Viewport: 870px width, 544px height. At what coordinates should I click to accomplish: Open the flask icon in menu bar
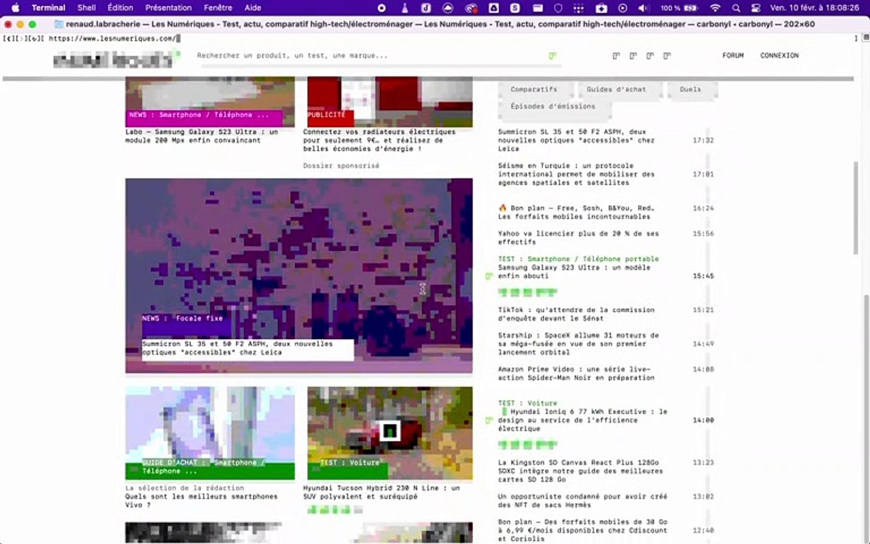404,8
